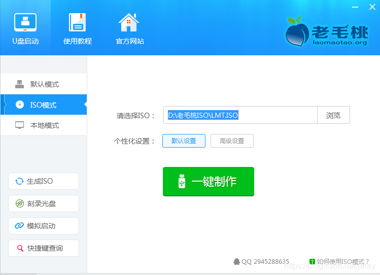This screenshot has width=380, height=275.
Task: Choose 高级设置 personalization option
Action: [x=232, y=141]
